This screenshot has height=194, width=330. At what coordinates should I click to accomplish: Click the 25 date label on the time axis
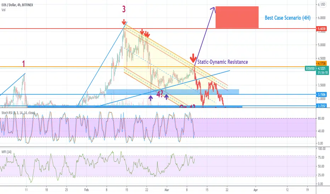(x=67, y=190)
